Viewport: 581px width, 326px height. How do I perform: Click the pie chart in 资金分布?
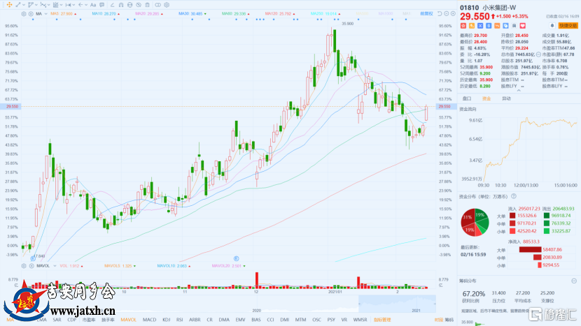point(475,223)
